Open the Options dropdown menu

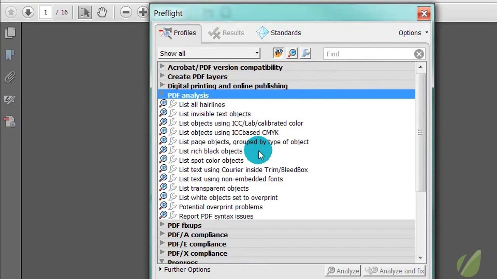point(413,33)
